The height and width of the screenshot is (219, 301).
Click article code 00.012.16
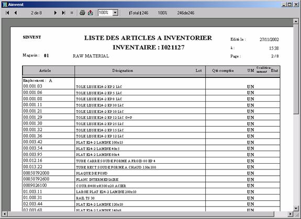(x=32, y=161)
